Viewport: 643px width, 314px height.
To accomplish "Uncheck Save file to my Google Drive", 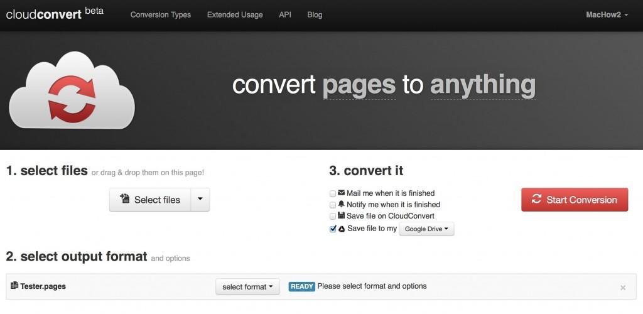I will 333,229.
